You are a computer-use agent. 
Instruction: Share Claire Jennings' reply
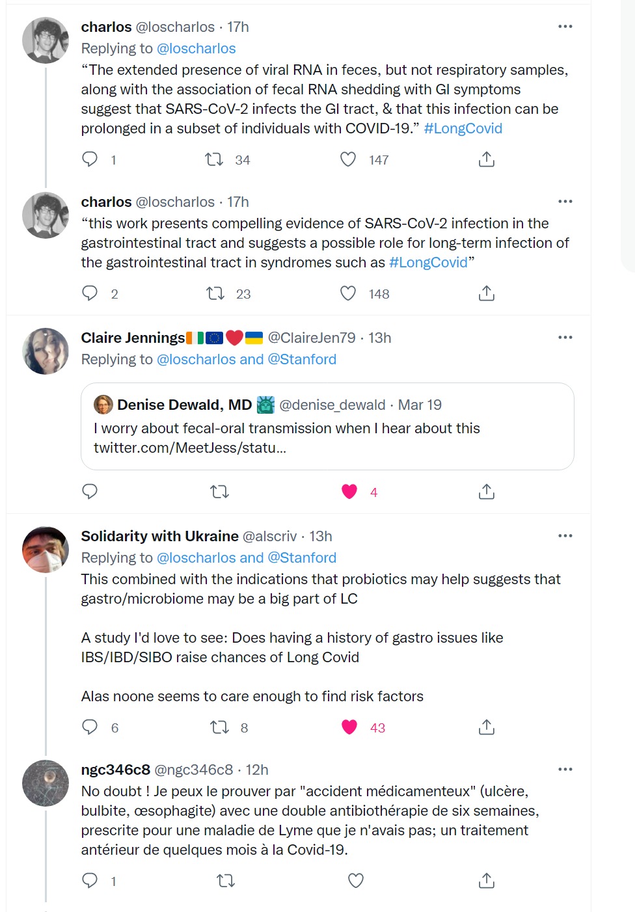487,492
